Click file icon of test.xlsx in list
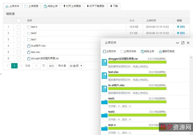 click(x=29, y=52)
